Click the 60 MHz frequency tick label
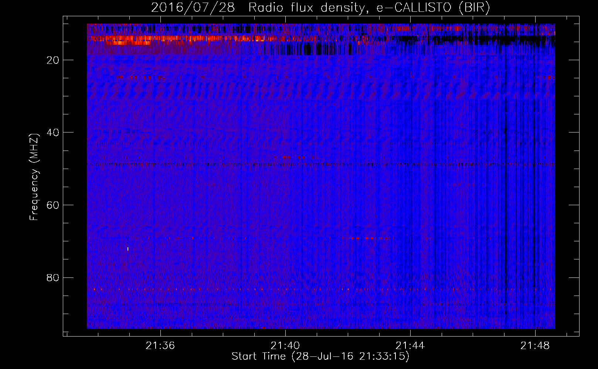The width and height of the screenshot is (598, 369). point(53,205)
